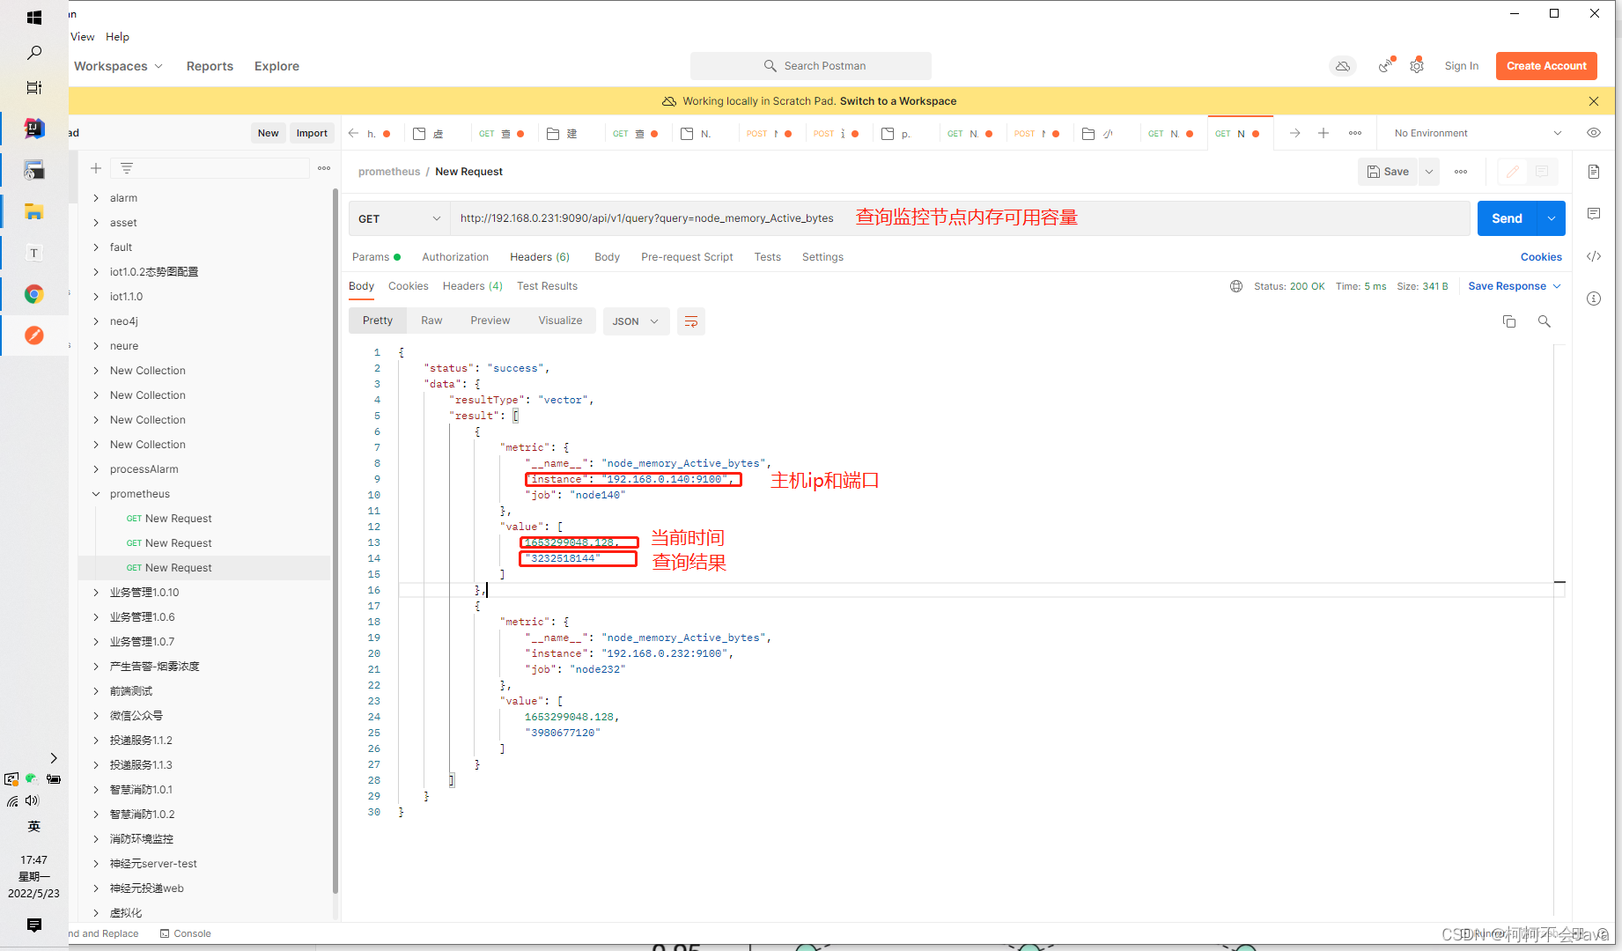Viewport: 1622px width, 951px height.
Task: Expand the alarm collection
Action: (x=96, y=198)
